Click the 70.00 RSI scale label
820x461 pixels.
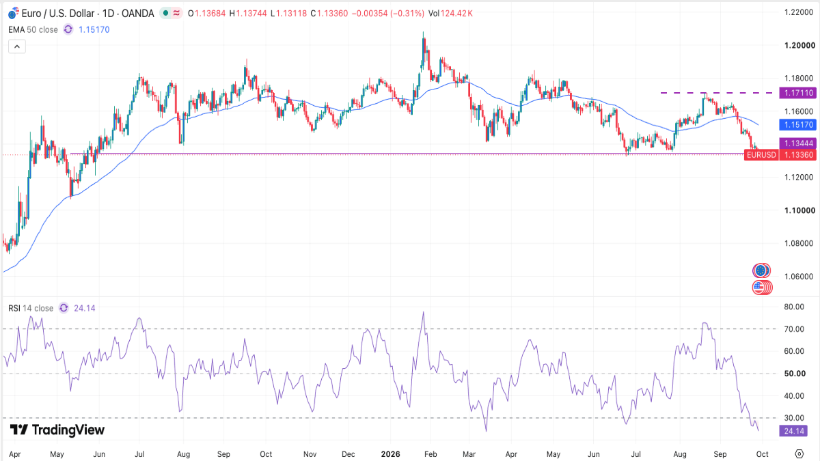point(794,329)
